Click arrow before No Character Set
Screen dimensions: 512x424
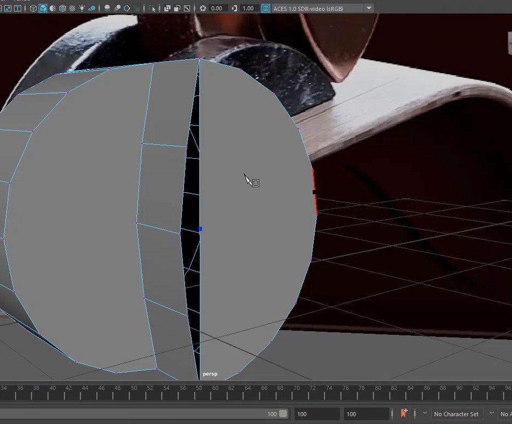425,414
